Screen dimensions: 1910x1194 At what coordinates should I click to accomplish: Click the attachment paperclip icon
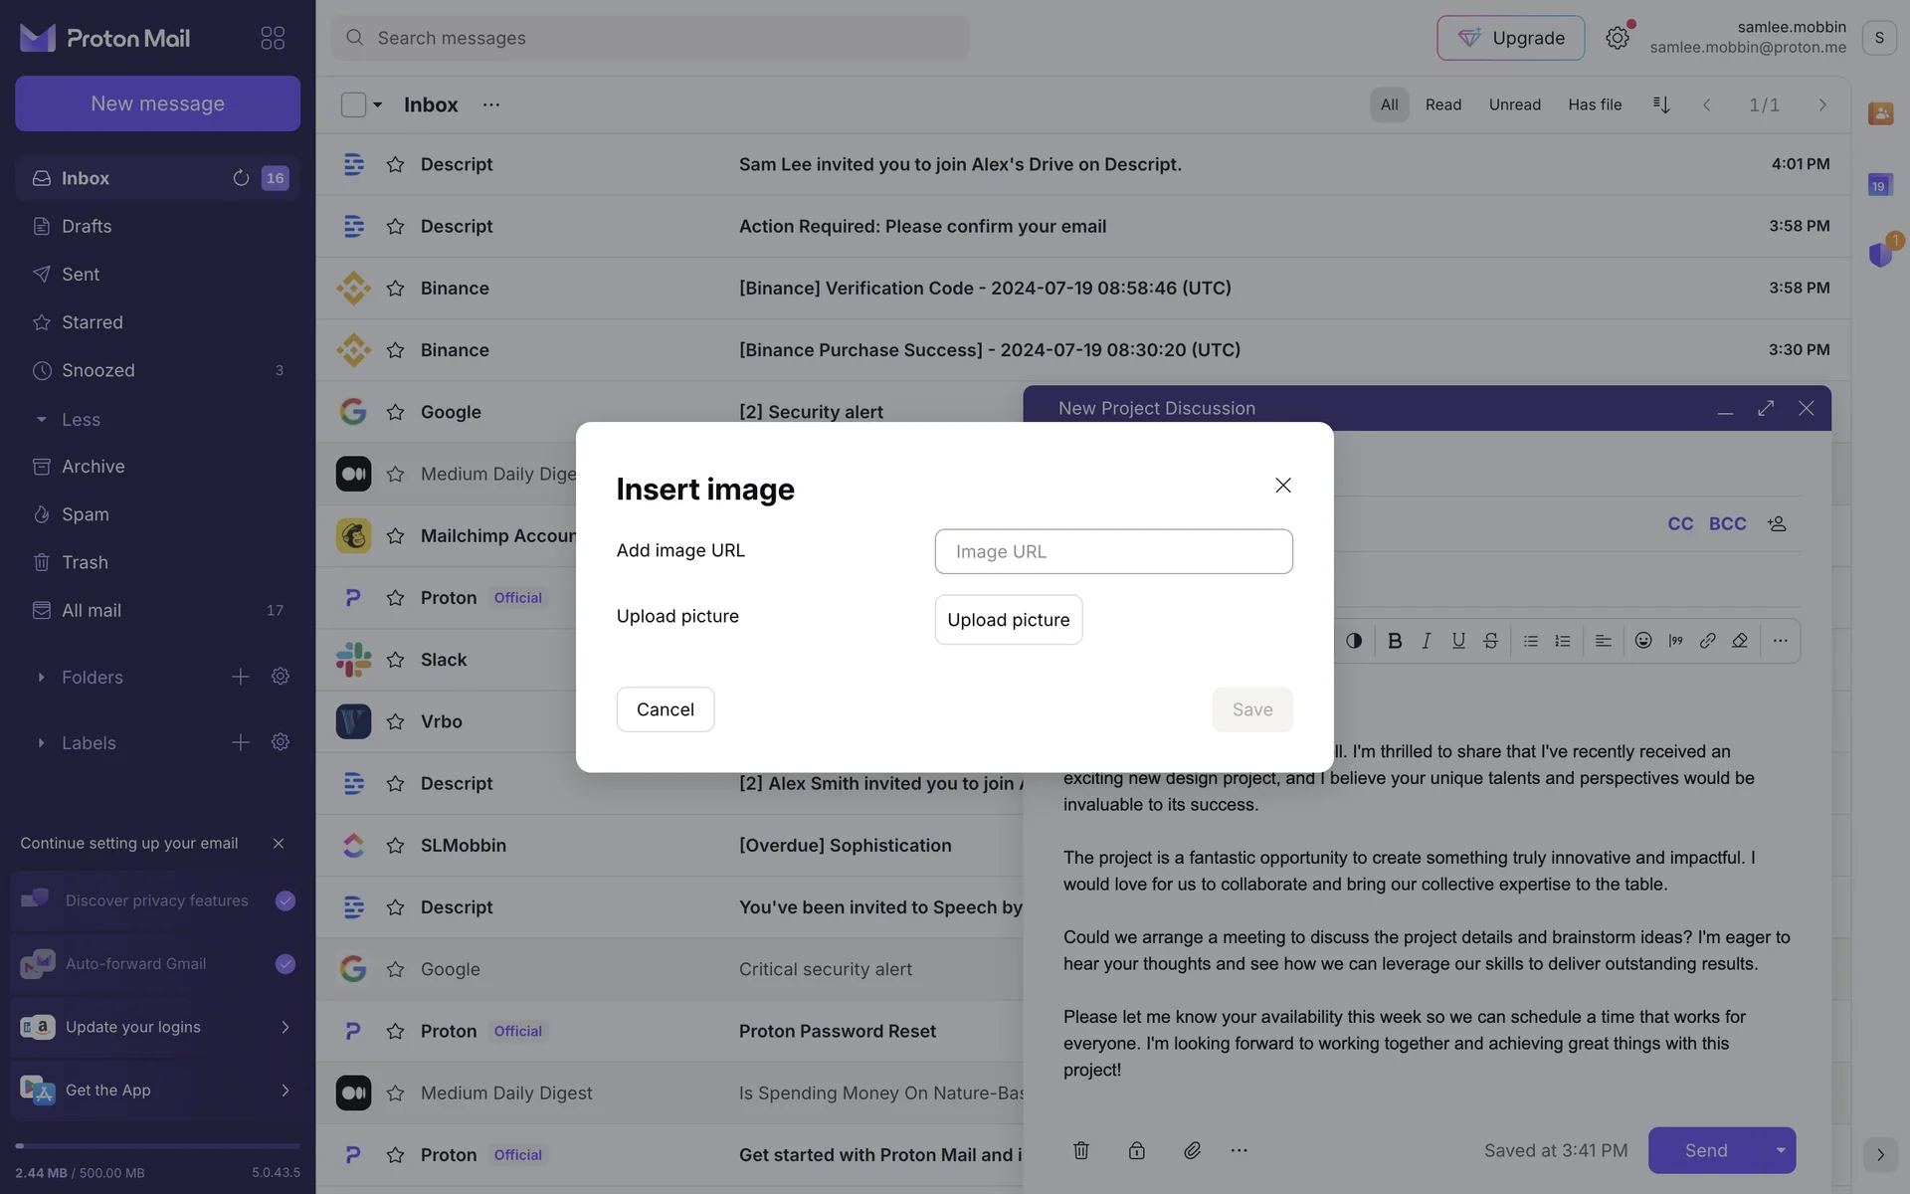1192,1150
